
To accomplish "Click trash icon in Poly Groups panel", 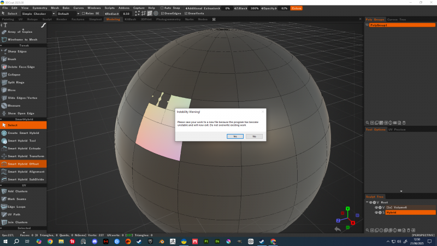I will pyautogui.click(x=404, y=122).
